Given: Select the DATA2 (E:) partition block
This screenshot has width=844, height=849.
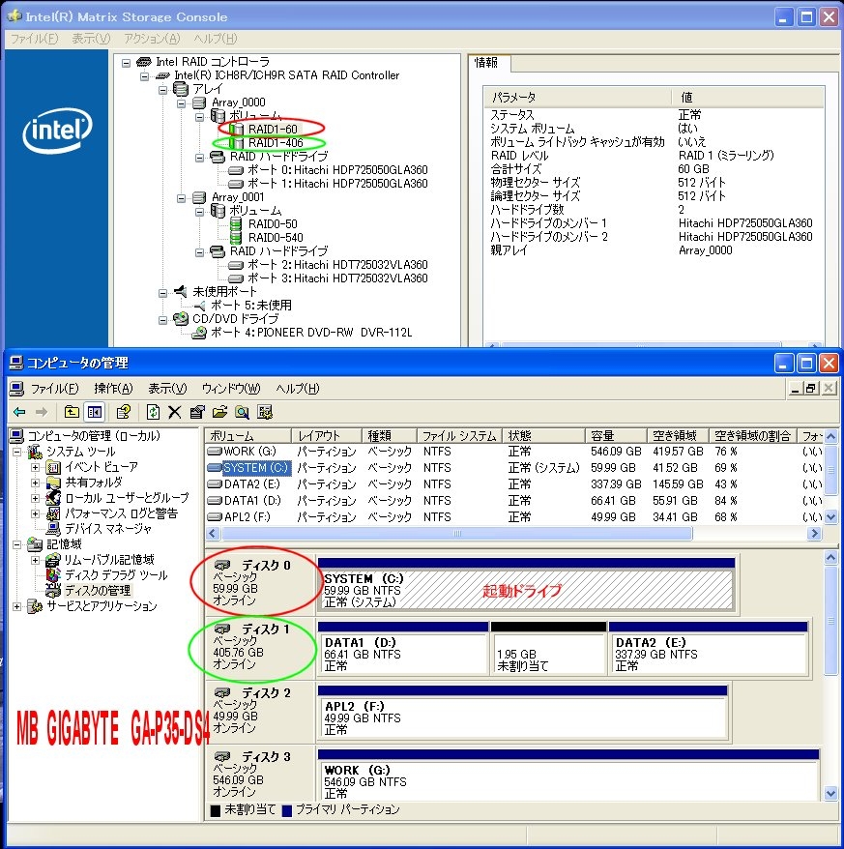Looking at the screenshot, I should coord(708,654).
